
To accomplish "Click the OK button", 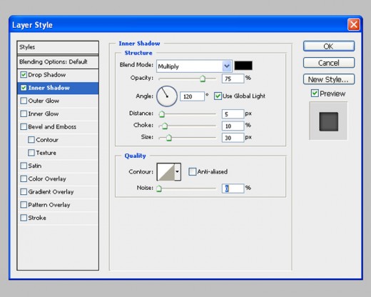I will (329, 46).
